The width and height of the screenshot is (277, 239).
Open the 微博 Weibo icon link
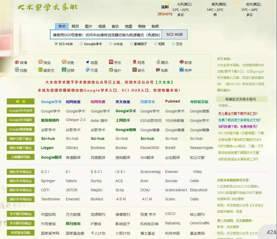click(x=17, y=62)
